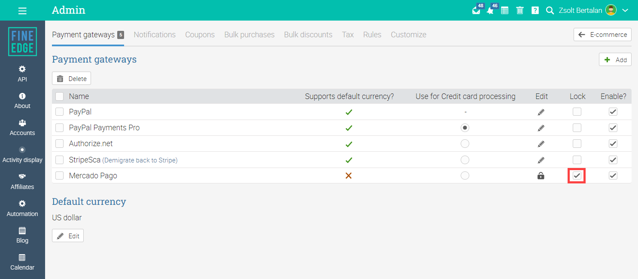This screenshot has width=638, height=279.
Task: Click Edit under Default currency
Action: (x=68, y=236)
